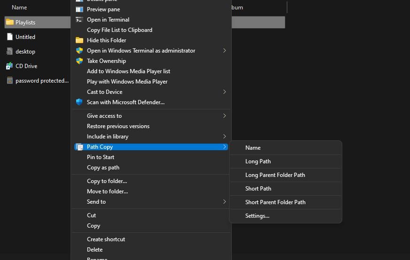Click the Open in Terminal icon
The width and height of the screenshot is (410, 260).
click(79, 20)
